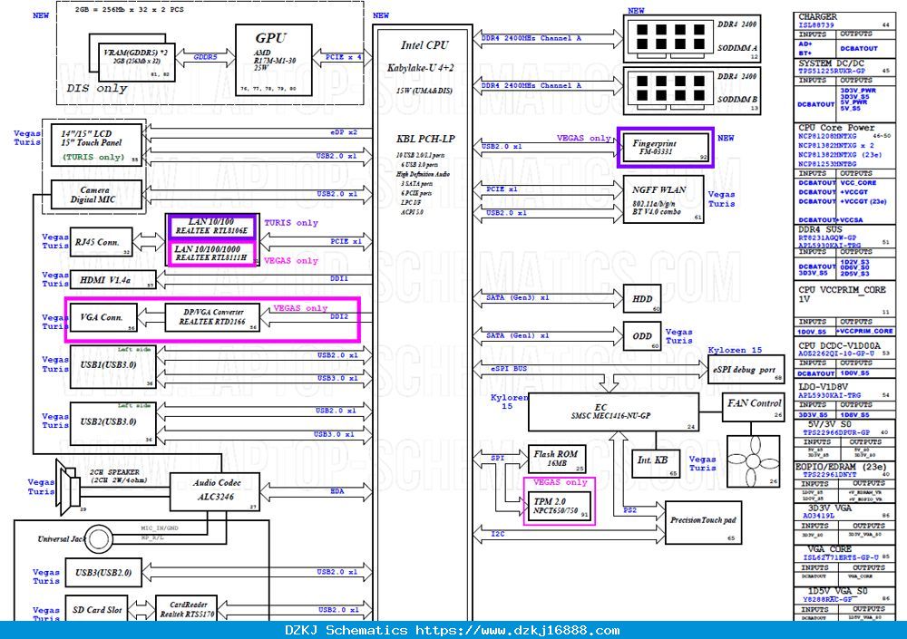Select the DDR4 SUS heading
Image resolution: width=907 pixels, height=639 pixels.
tap(820, 229)
